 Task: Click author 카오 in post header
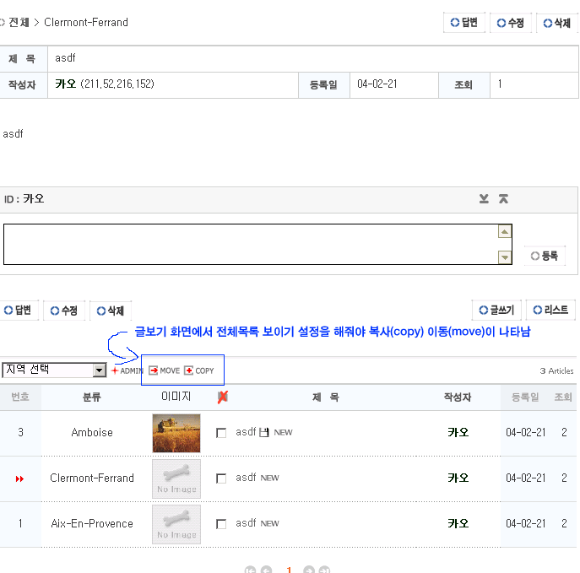click(x=66, y=84)
